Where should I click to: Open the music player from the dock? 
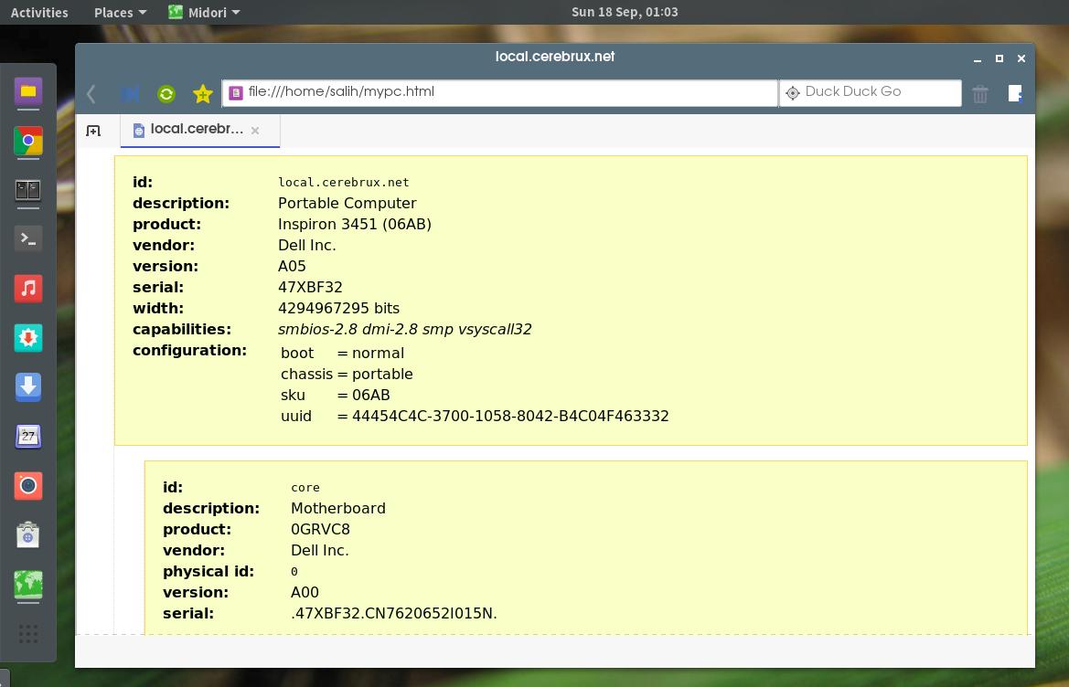[x=28, y=289]
